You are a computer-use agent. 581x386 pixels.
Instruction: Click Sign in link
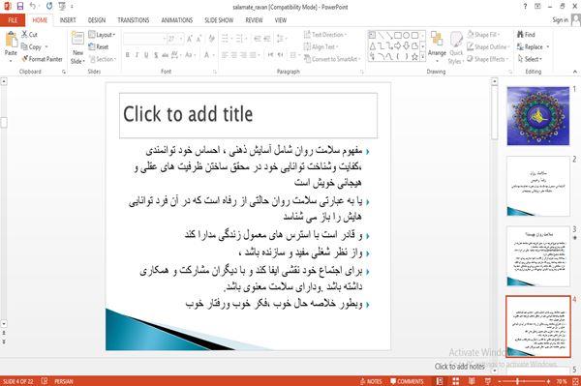[560, 20]
